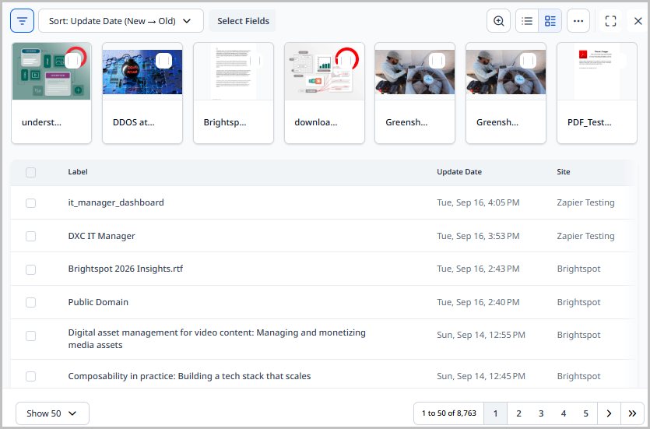Go to page 2
Image resolution: width=650 pixels, height=429 pixels.
518,413
